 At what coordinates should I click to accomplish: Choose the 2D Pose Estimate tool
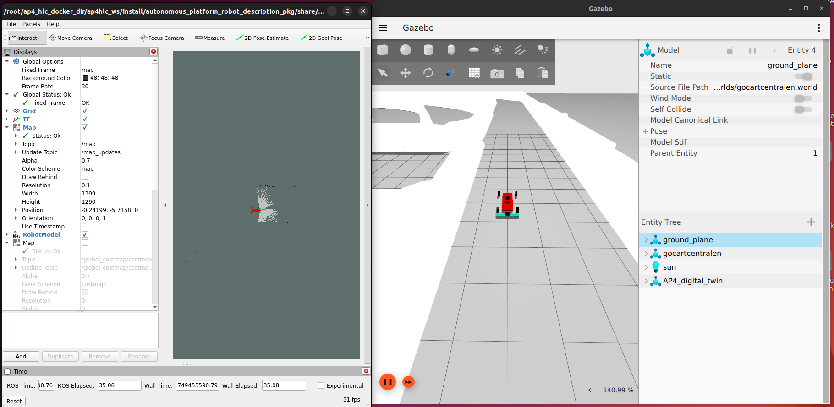point(263,38)
